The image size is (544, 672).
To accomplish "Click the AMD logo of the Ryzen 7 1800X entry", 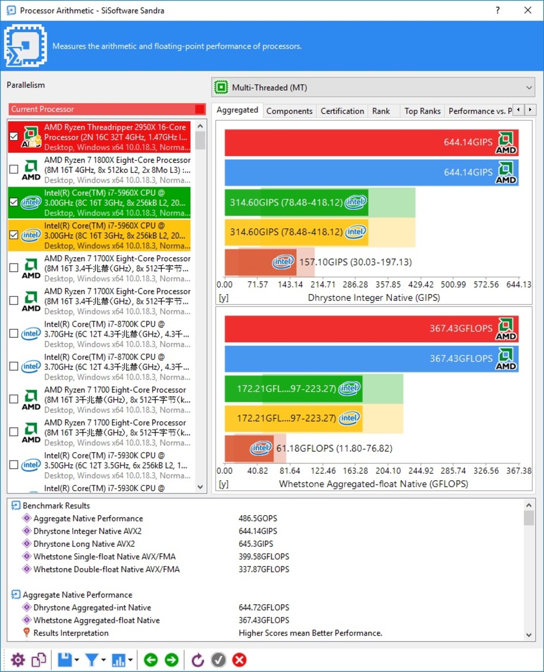I will point(31,169).
